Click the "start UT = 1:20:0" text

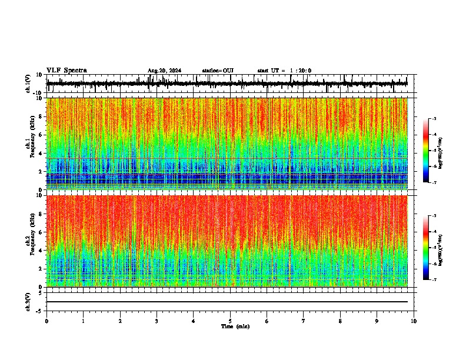[284, 71]
